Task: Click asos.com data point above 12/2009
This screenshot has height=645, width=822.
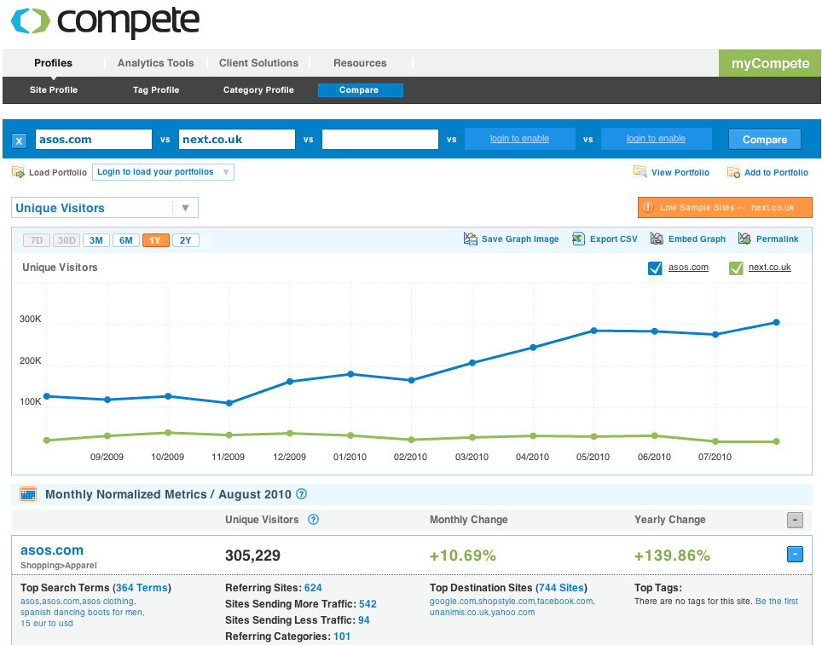Action: pyautogui.click(x=290, y=382)
